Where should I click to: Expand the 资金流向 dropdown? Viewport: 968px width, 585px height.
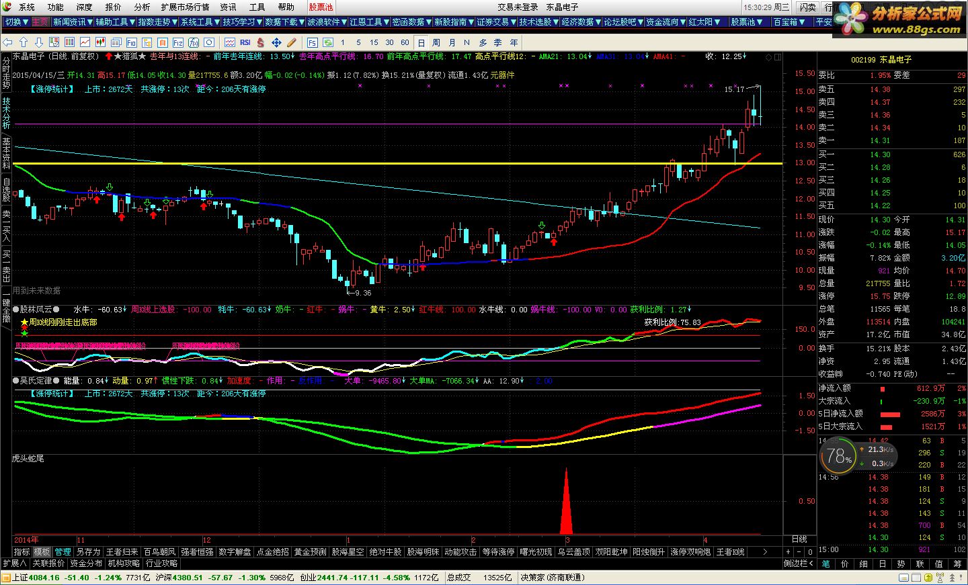(x=665, y=22)
